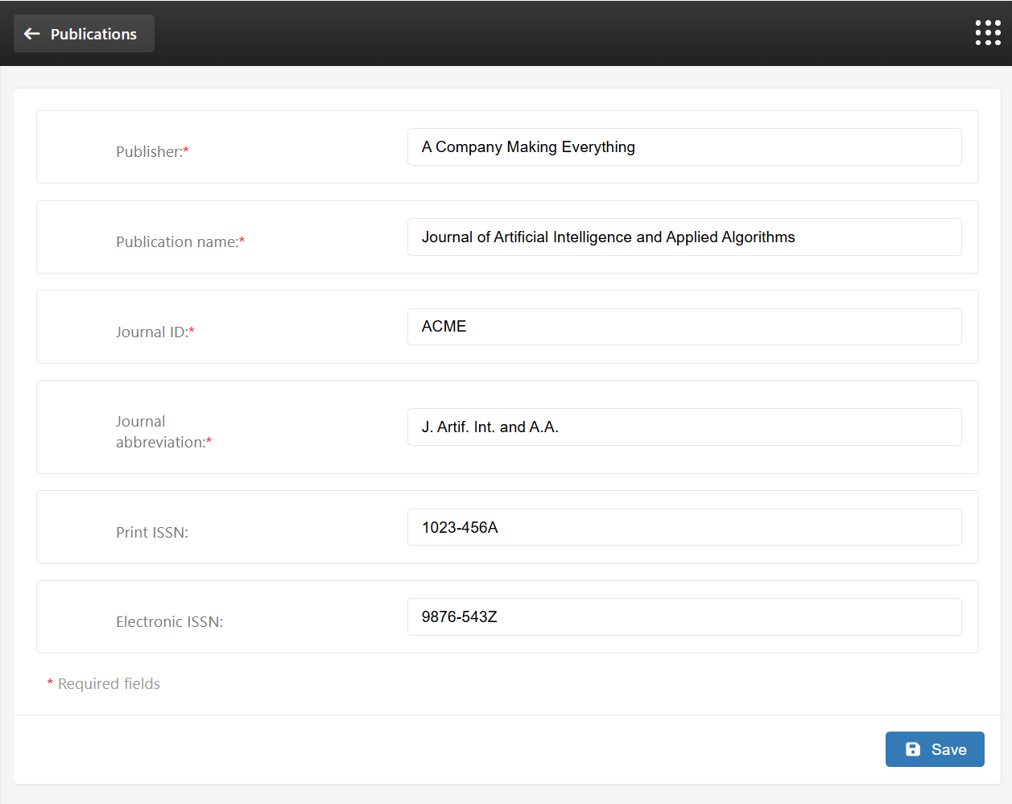This screenshot has height=804, width=1012.
Task: Open the apps grid menu icon
Action: tap(987, 32)
